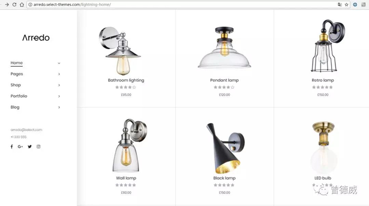The image size is (369, 206).
Task: Open the Twitter social icon
Action: click(30, 147)
